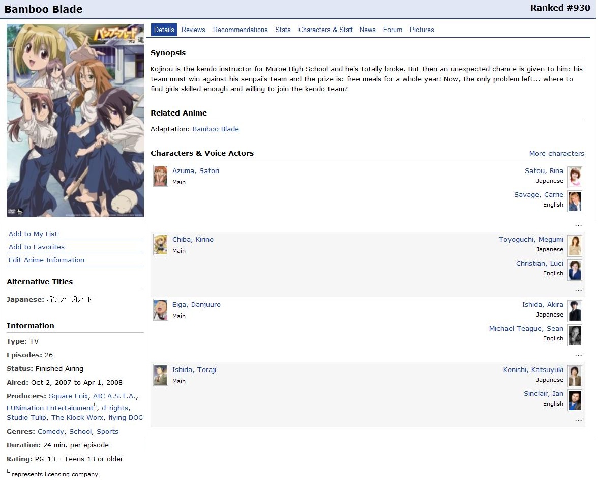Expand more voice actors for Chiba Kirino
The image size is (598, 485).
coord(578,291)
